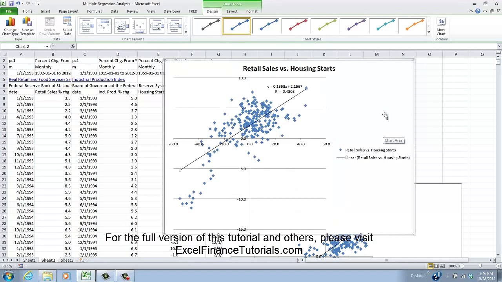Image resolution: width=502 pixels, height=282 pixels.
Task: Click the Insert Function fx icon
Action: (73, 47)
